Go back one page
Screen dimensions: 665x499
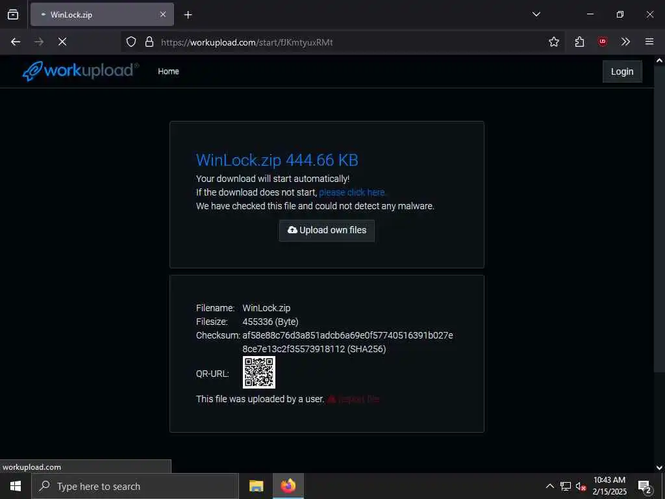coord(16,42)
